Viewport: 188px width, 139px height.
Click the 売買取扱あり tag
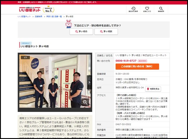[x=26, y=43]
